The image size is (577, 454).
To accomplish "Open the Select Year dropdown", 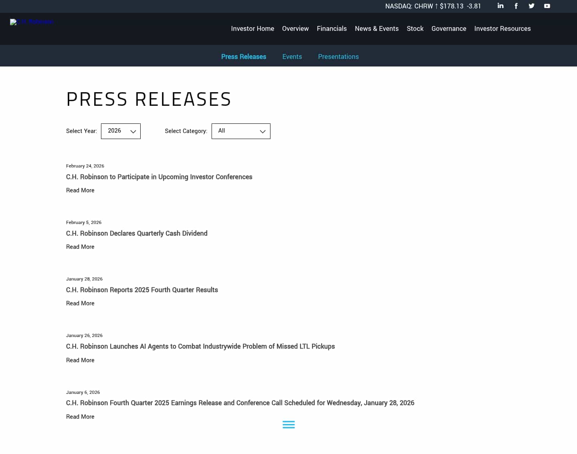I will tap(121, 131).
